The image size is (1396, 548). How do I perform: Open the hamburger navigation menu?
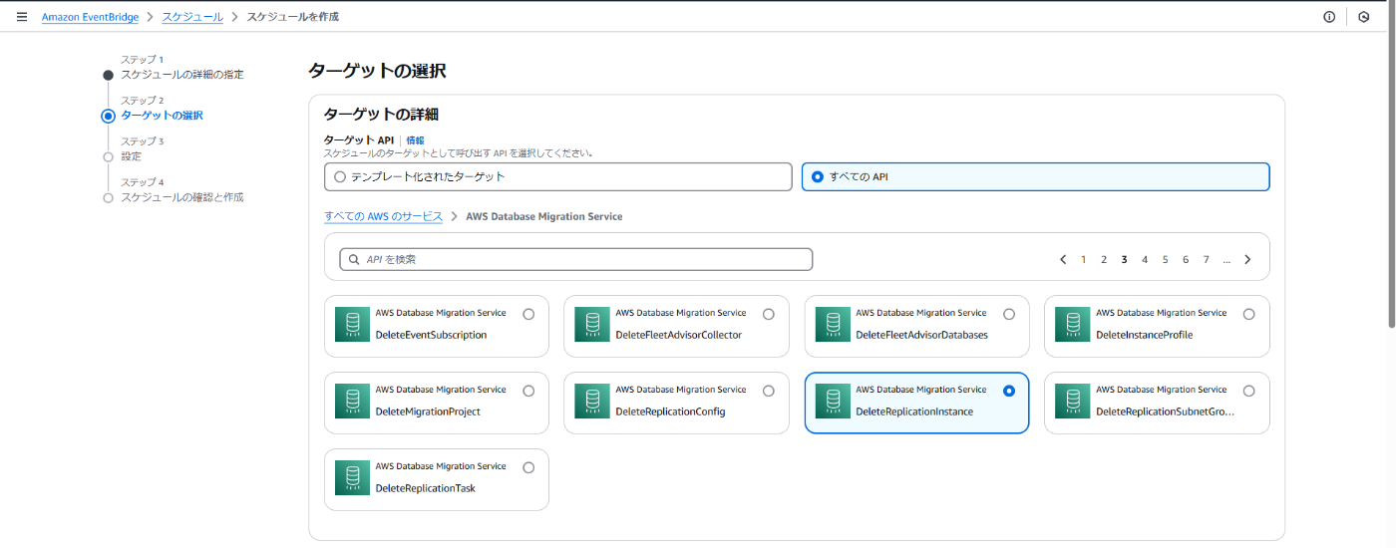[22, 17]
